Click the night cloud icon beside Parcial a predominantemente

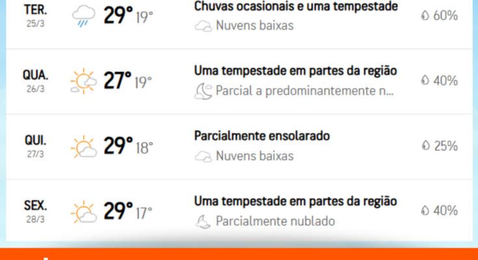coord(203,91)
